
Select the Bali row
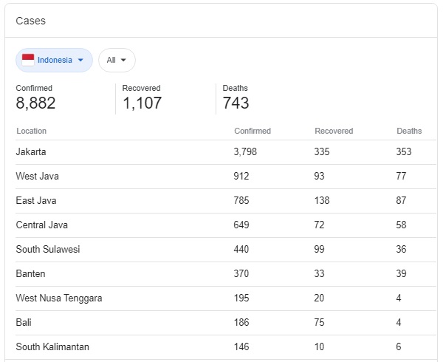(x=226, y=323)
